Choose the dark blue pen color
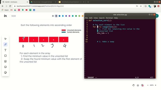The image size is (161, 90). 59,16
